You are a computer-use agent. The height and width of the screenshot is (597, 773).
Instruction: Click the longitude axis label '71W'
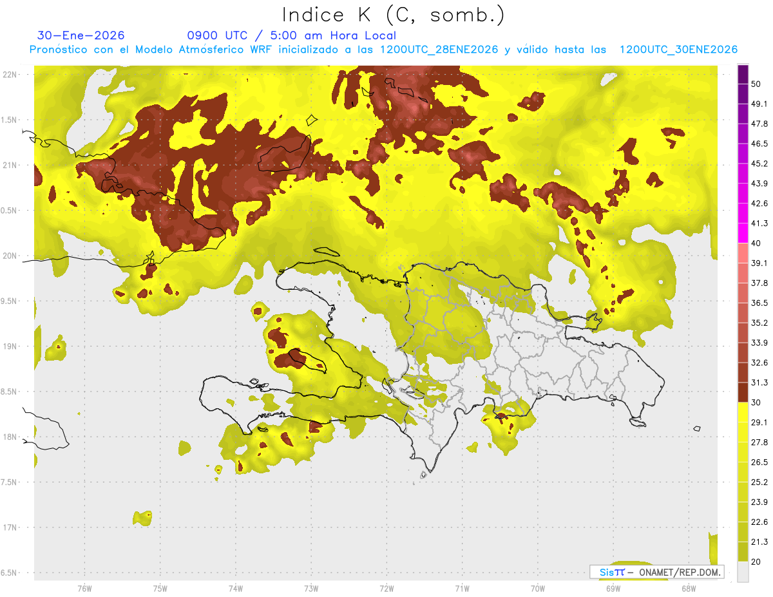click(x=462, y=588)
